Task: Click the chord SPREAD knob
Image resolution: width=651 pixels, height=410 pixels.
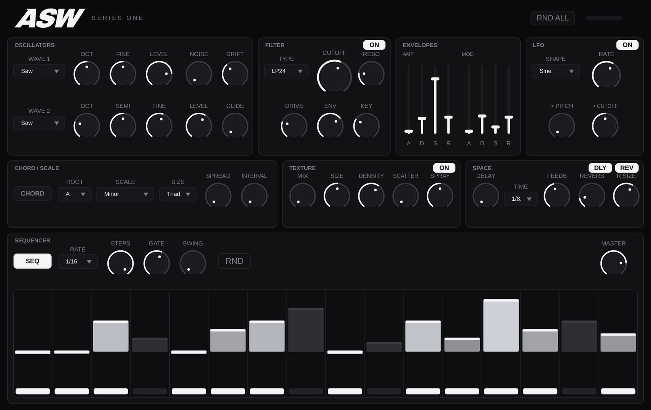Action: pyautogui.click(x=218, y=196)
